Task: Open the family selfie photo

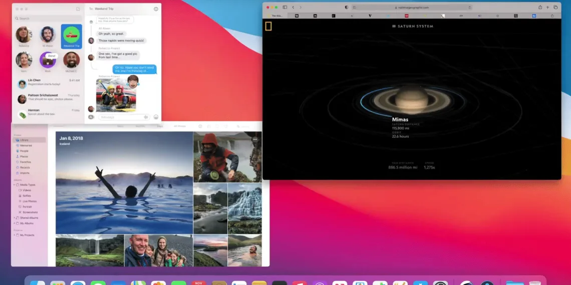Action: [158, 250]
